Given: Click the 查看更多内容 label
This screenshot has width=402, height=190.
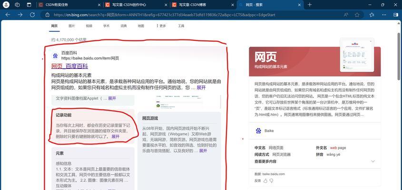Looking at the screenshot, I should coord(265,161).
